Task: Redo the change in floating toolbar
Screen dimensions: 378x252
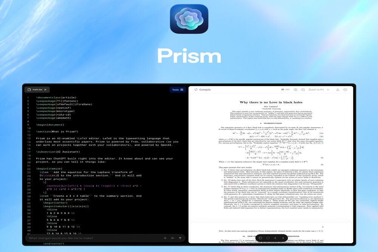Action: (268, 238)
